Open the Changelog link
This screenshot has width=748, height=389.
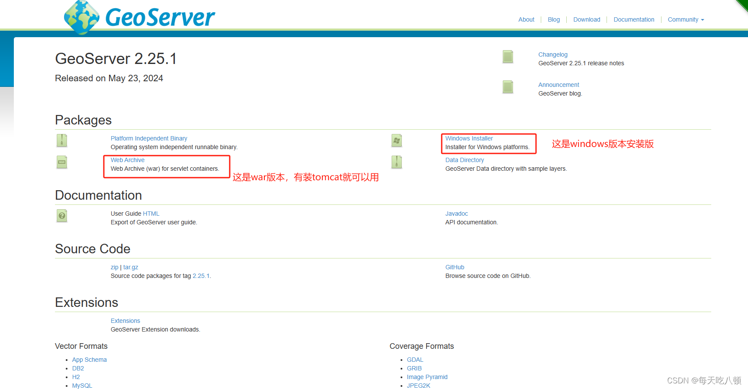[x=553, y=54]
